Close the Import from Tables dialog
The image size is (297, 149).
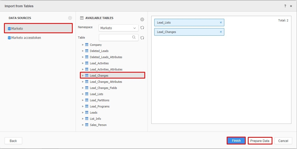point(291,6)
